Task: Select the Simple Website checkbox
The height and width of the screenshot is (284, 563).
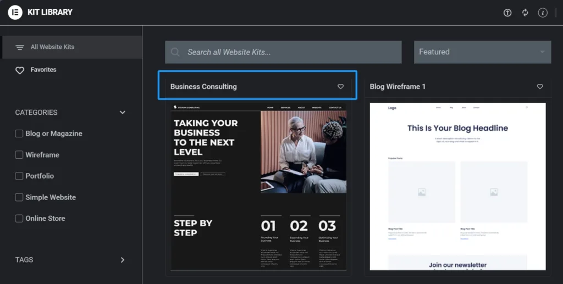Action: [x=19, y=197]
